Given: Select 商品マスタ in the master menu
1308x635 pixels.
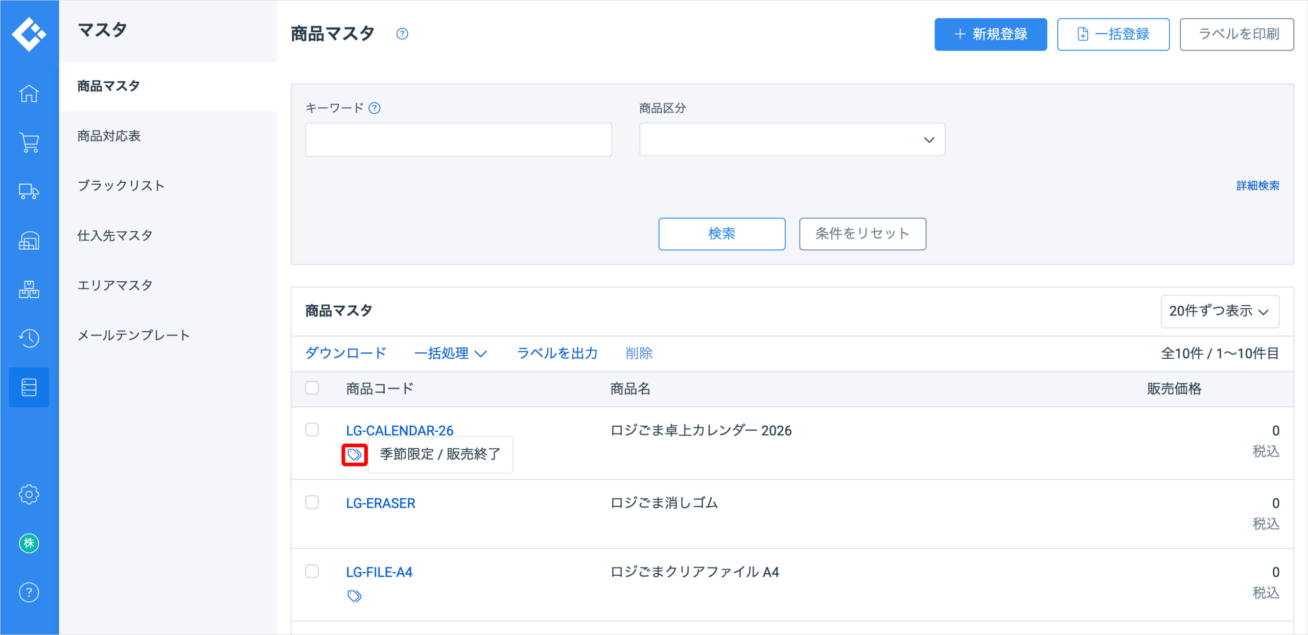Looking at the screenshot, I should [x=168, y=86].
